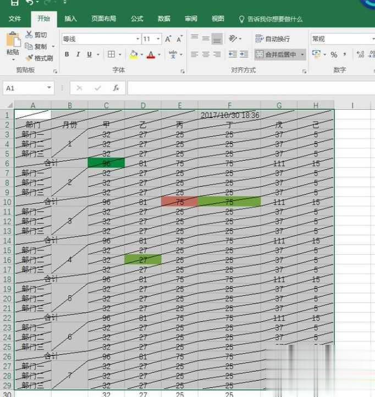Click the Cut (剪切) scissors icon
This screenshot has width=375, height=397.
[29, 35]
